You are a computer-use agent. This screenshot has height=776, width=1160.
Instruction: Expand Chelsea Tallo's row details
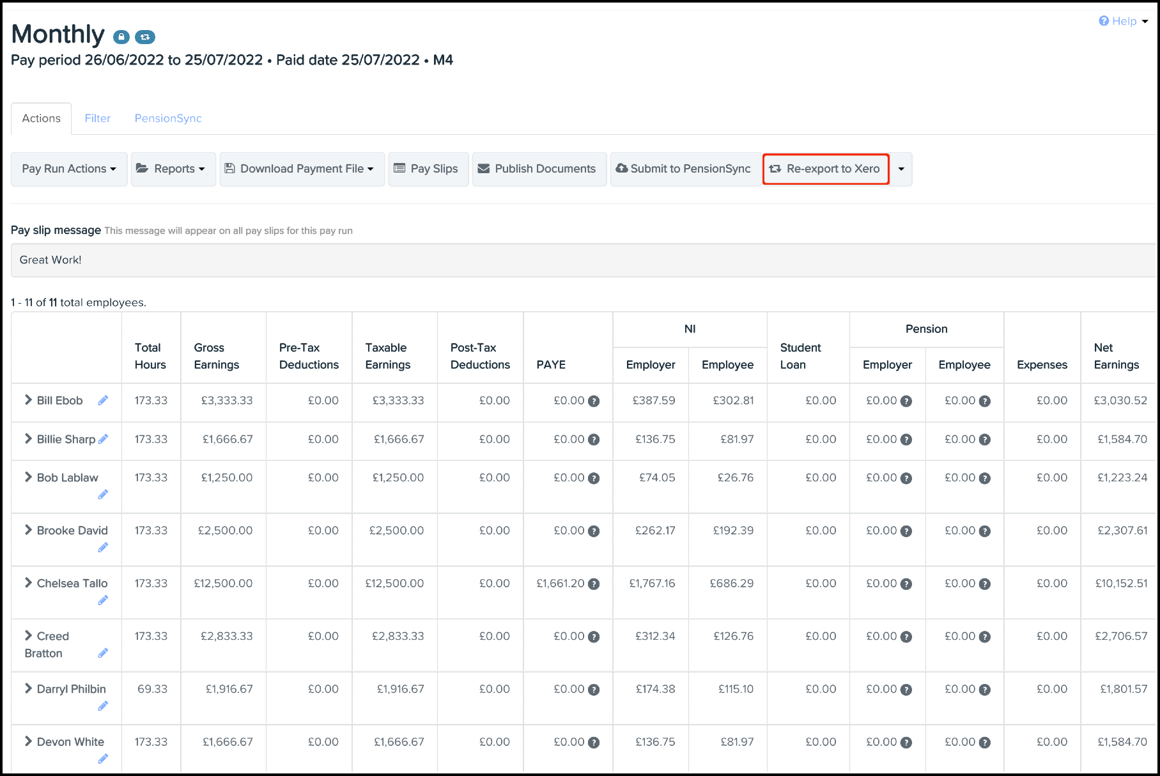tap(28, 582)
